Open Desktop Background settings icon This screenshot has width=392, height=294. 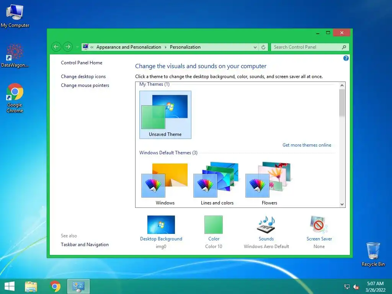tap(161, 224)
